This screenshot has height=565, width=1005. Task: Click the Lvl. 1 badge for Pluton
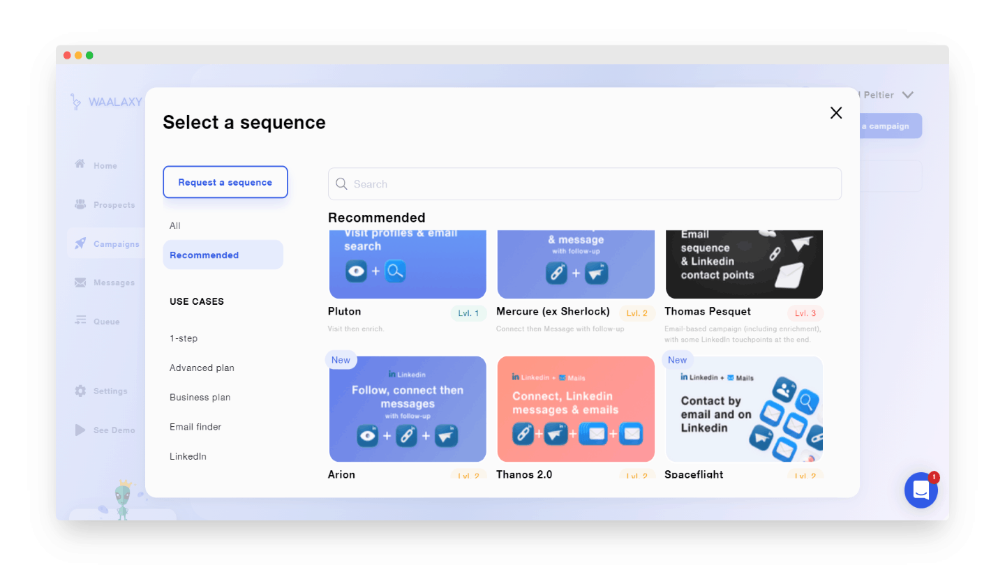(x=468, y=313)
